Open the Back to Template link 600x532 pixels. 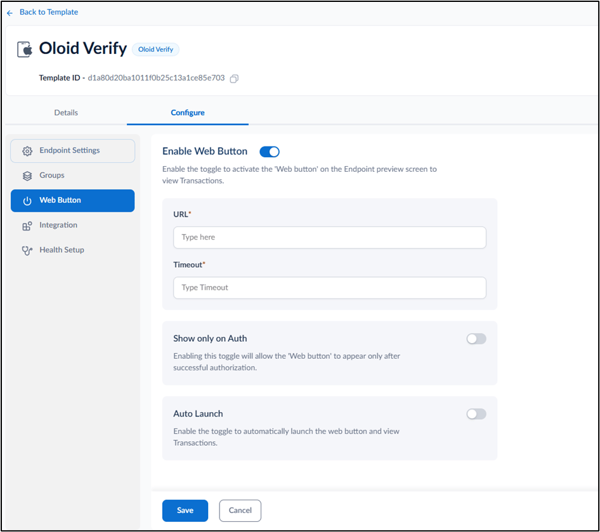[49, 12]
